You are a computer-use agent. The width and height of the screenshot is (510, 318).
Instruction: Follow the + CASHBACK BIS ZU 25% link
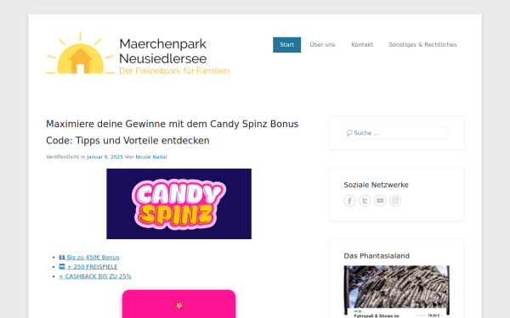[95, 276]
